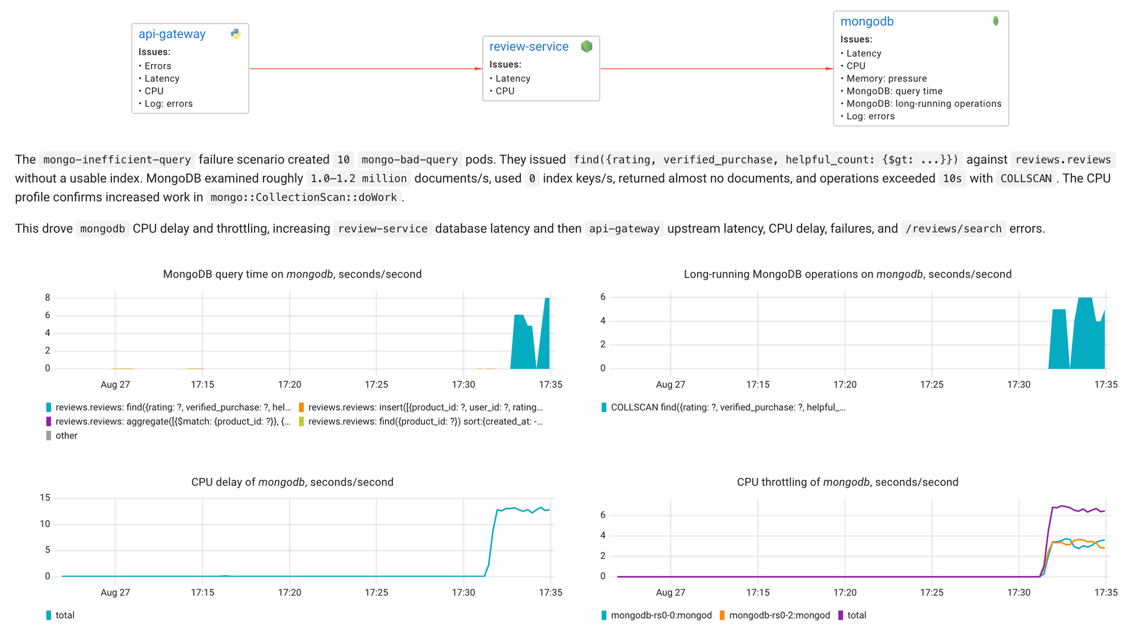Toggle the mongodb-rs0-2:mongod legend swatch
This screenshot has width=1139, height=631.
(x=722, y=616)
